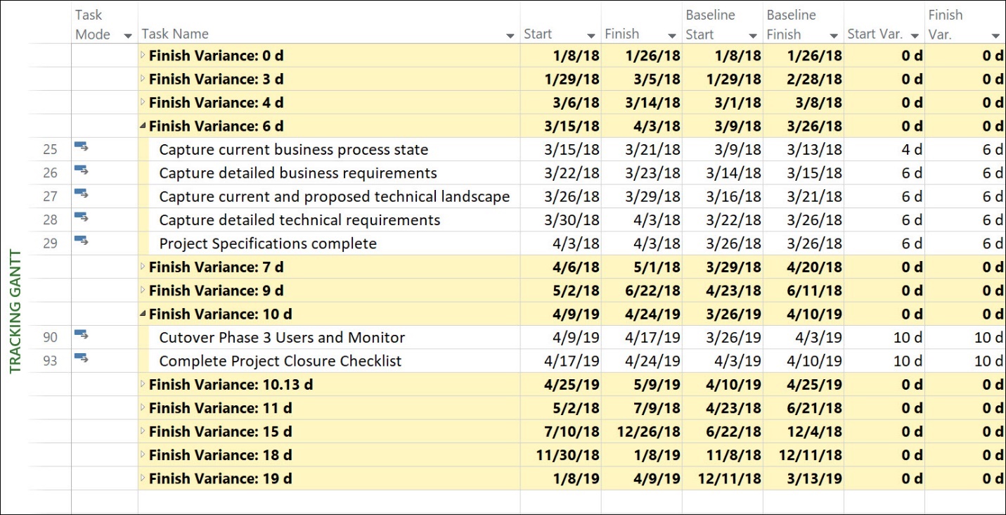Click task mode icon for row 25

[82, 147]
